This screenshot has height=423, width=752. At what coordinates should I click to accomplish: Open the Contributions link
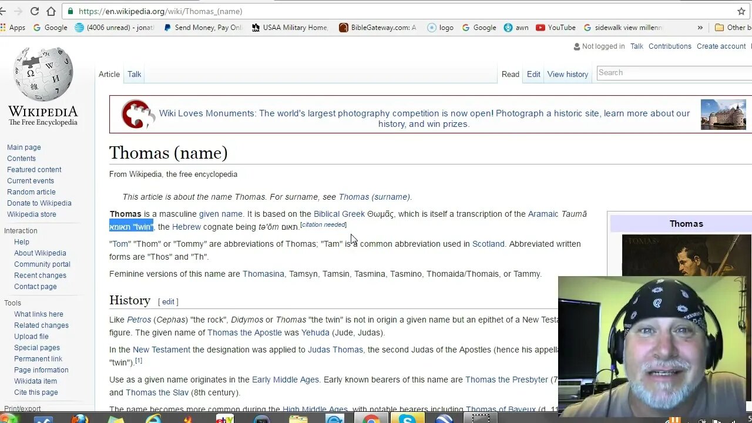[670, 46]
